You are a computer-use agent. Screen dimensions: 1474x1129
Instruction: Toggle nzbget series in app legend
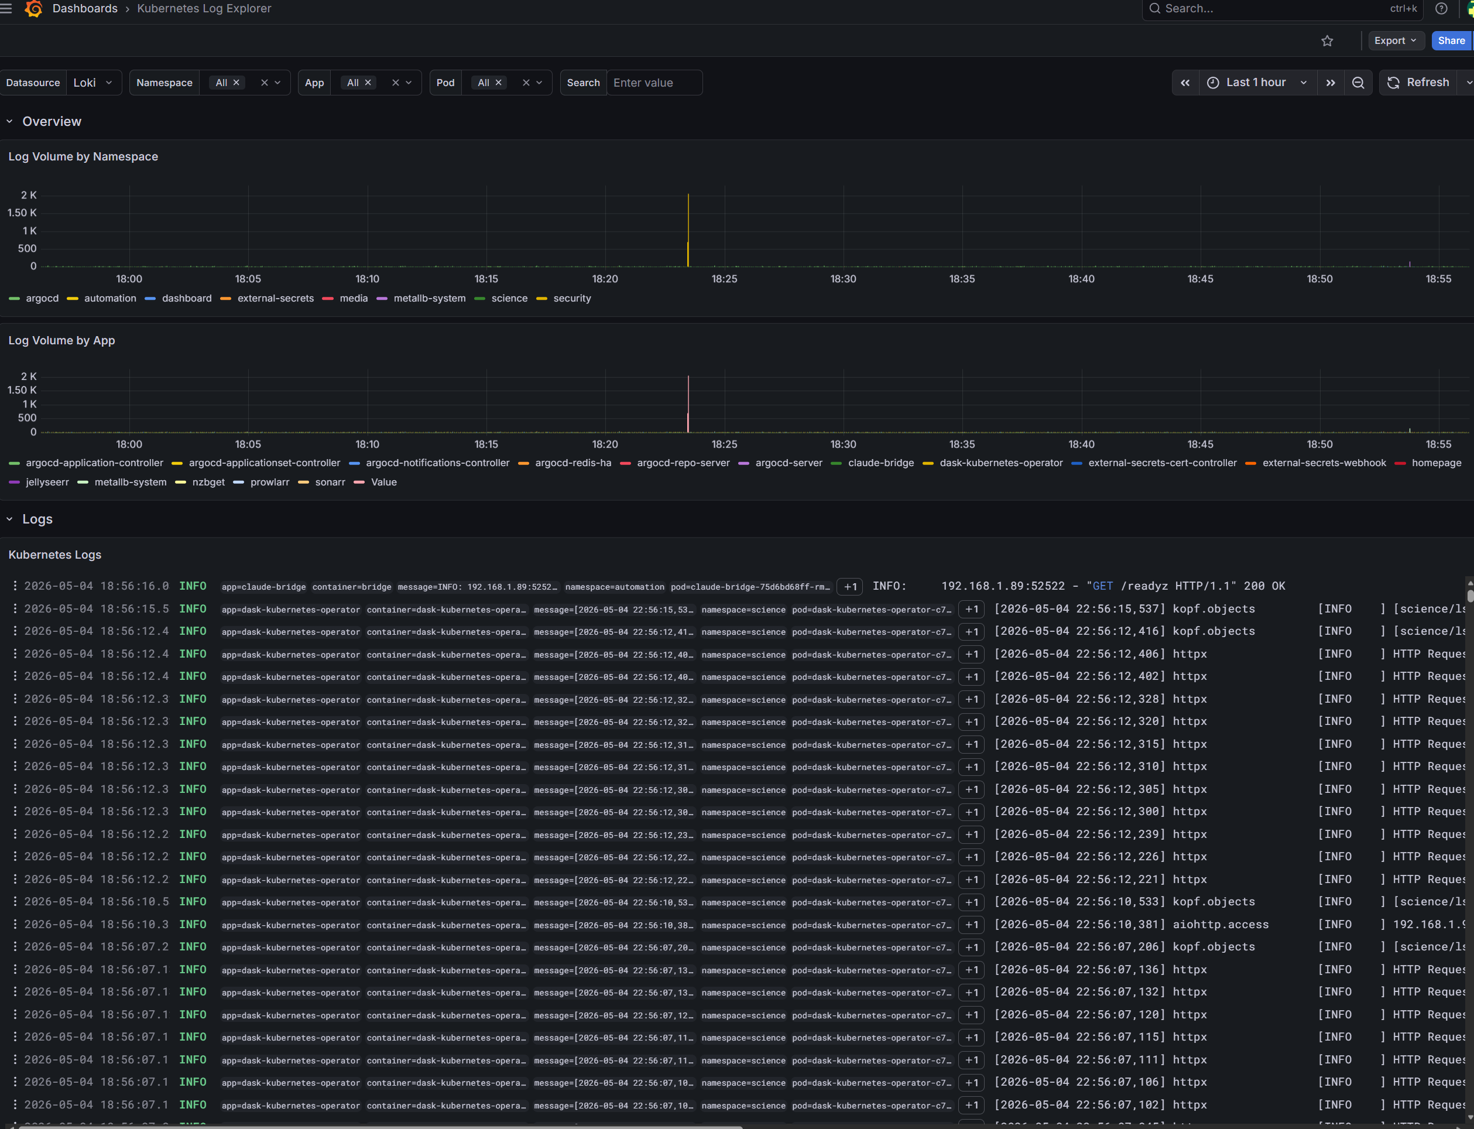coord(208,483)
